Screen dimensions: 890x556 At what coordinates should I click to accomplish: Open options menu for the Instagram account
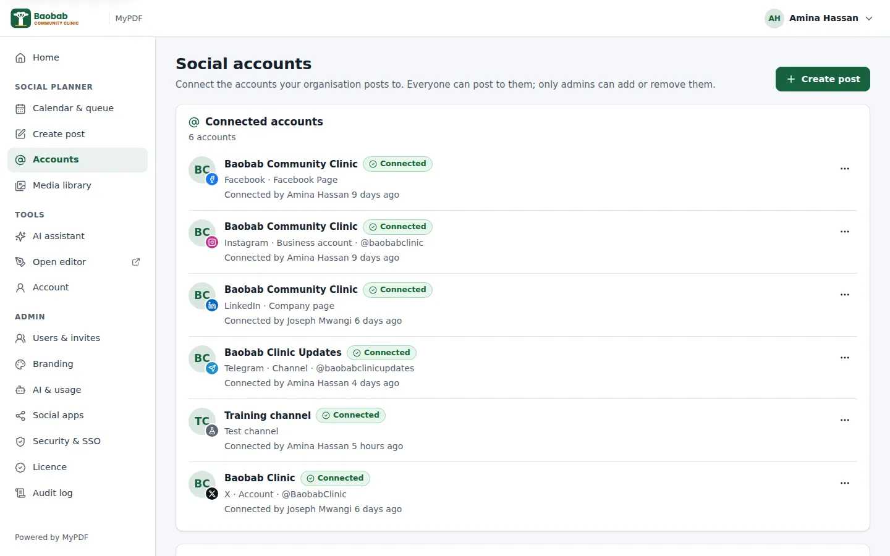[x=845, y=232]
